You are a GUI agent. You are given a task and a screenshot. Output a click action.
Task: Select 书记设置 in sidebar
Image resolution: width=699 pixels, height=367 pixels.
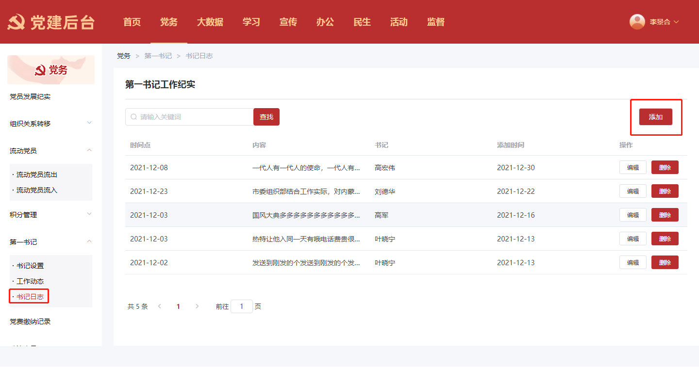coord(30,266)
